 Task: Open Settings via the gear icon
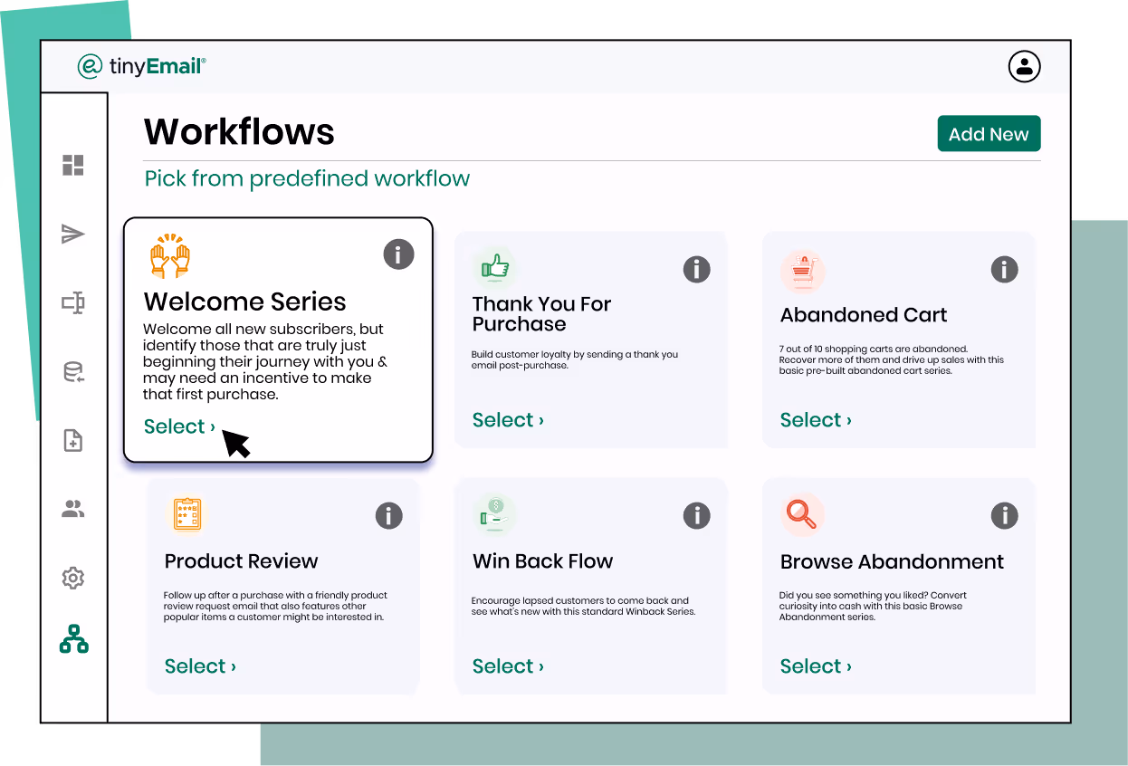coord(73,578)
